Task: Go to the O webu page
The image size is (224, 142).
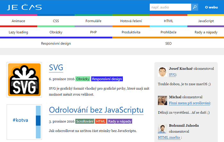Action: pyautogui.click(x=211, y=7)
